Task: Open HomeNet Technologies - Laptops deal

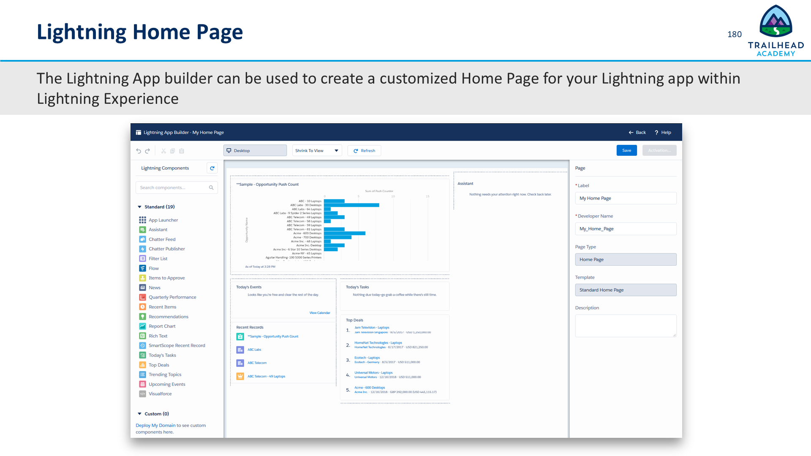Action: coord(378,343)
